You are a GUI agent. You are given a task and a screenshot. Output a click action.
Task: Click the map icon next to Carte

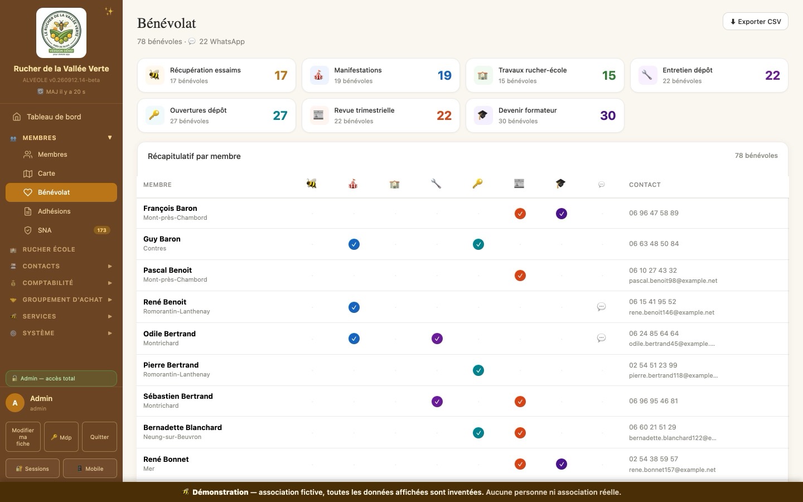pos(28,173)
